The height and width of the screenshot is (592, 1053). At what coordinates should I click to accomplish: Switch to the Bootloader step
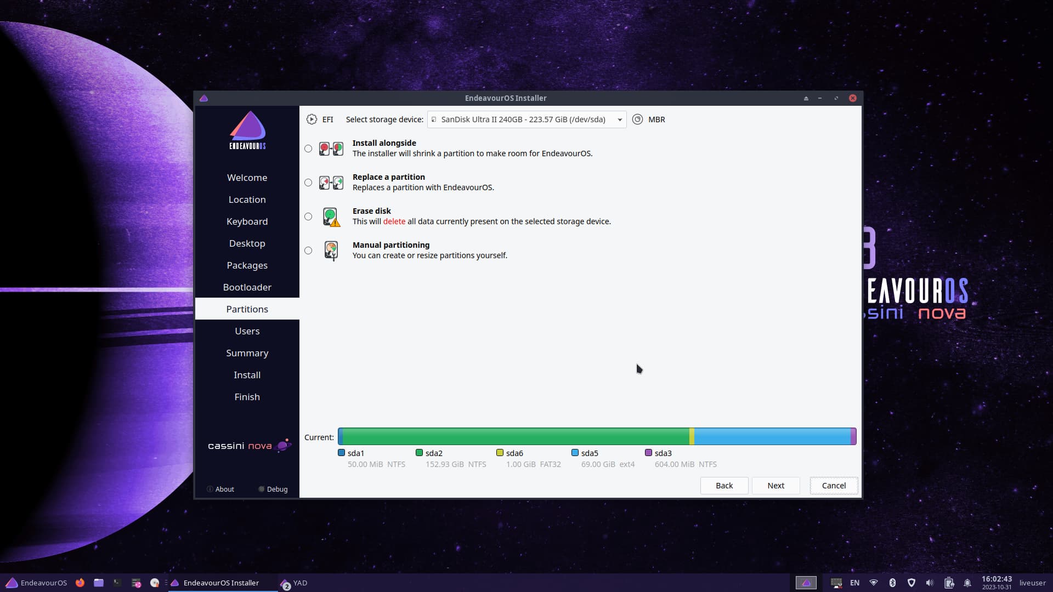tap(247, 287)
